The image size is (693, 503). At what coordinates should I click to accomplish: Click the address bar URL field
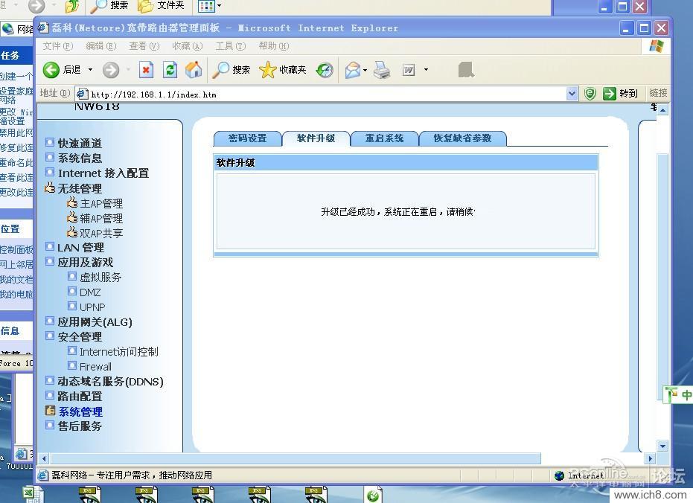tap(320, 94)
